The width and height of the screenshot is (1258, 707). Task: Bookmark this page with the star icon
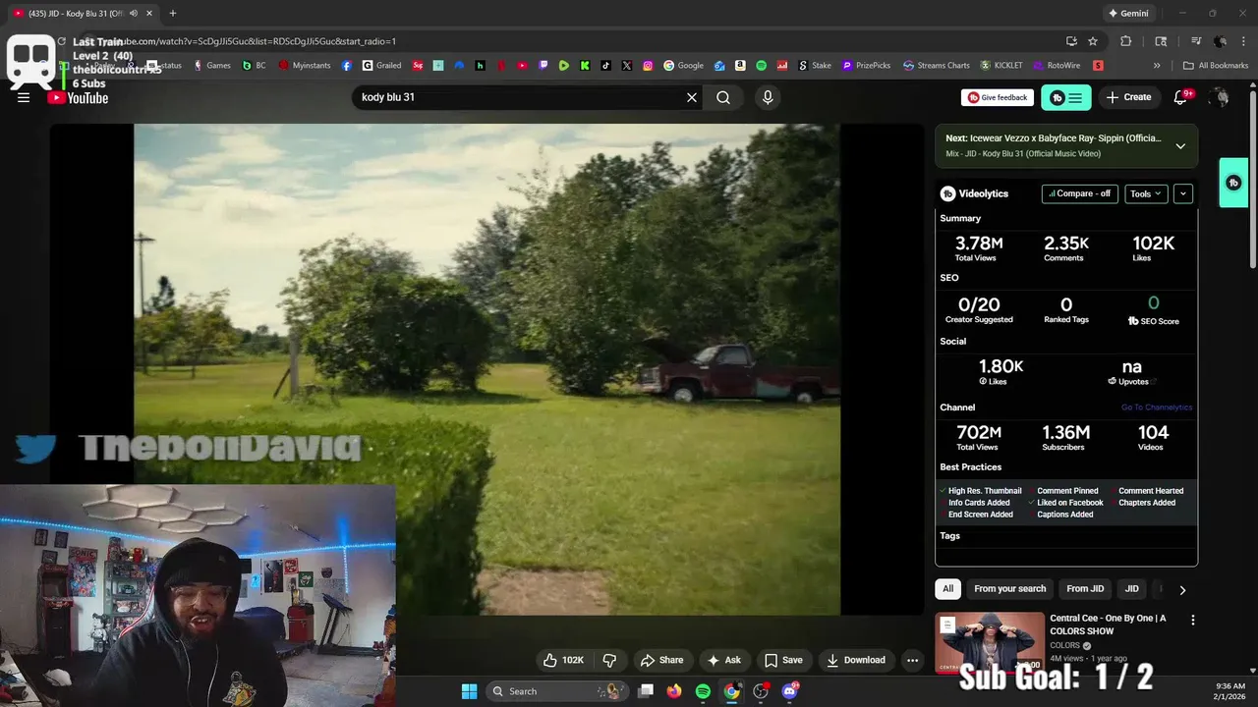1093,41
